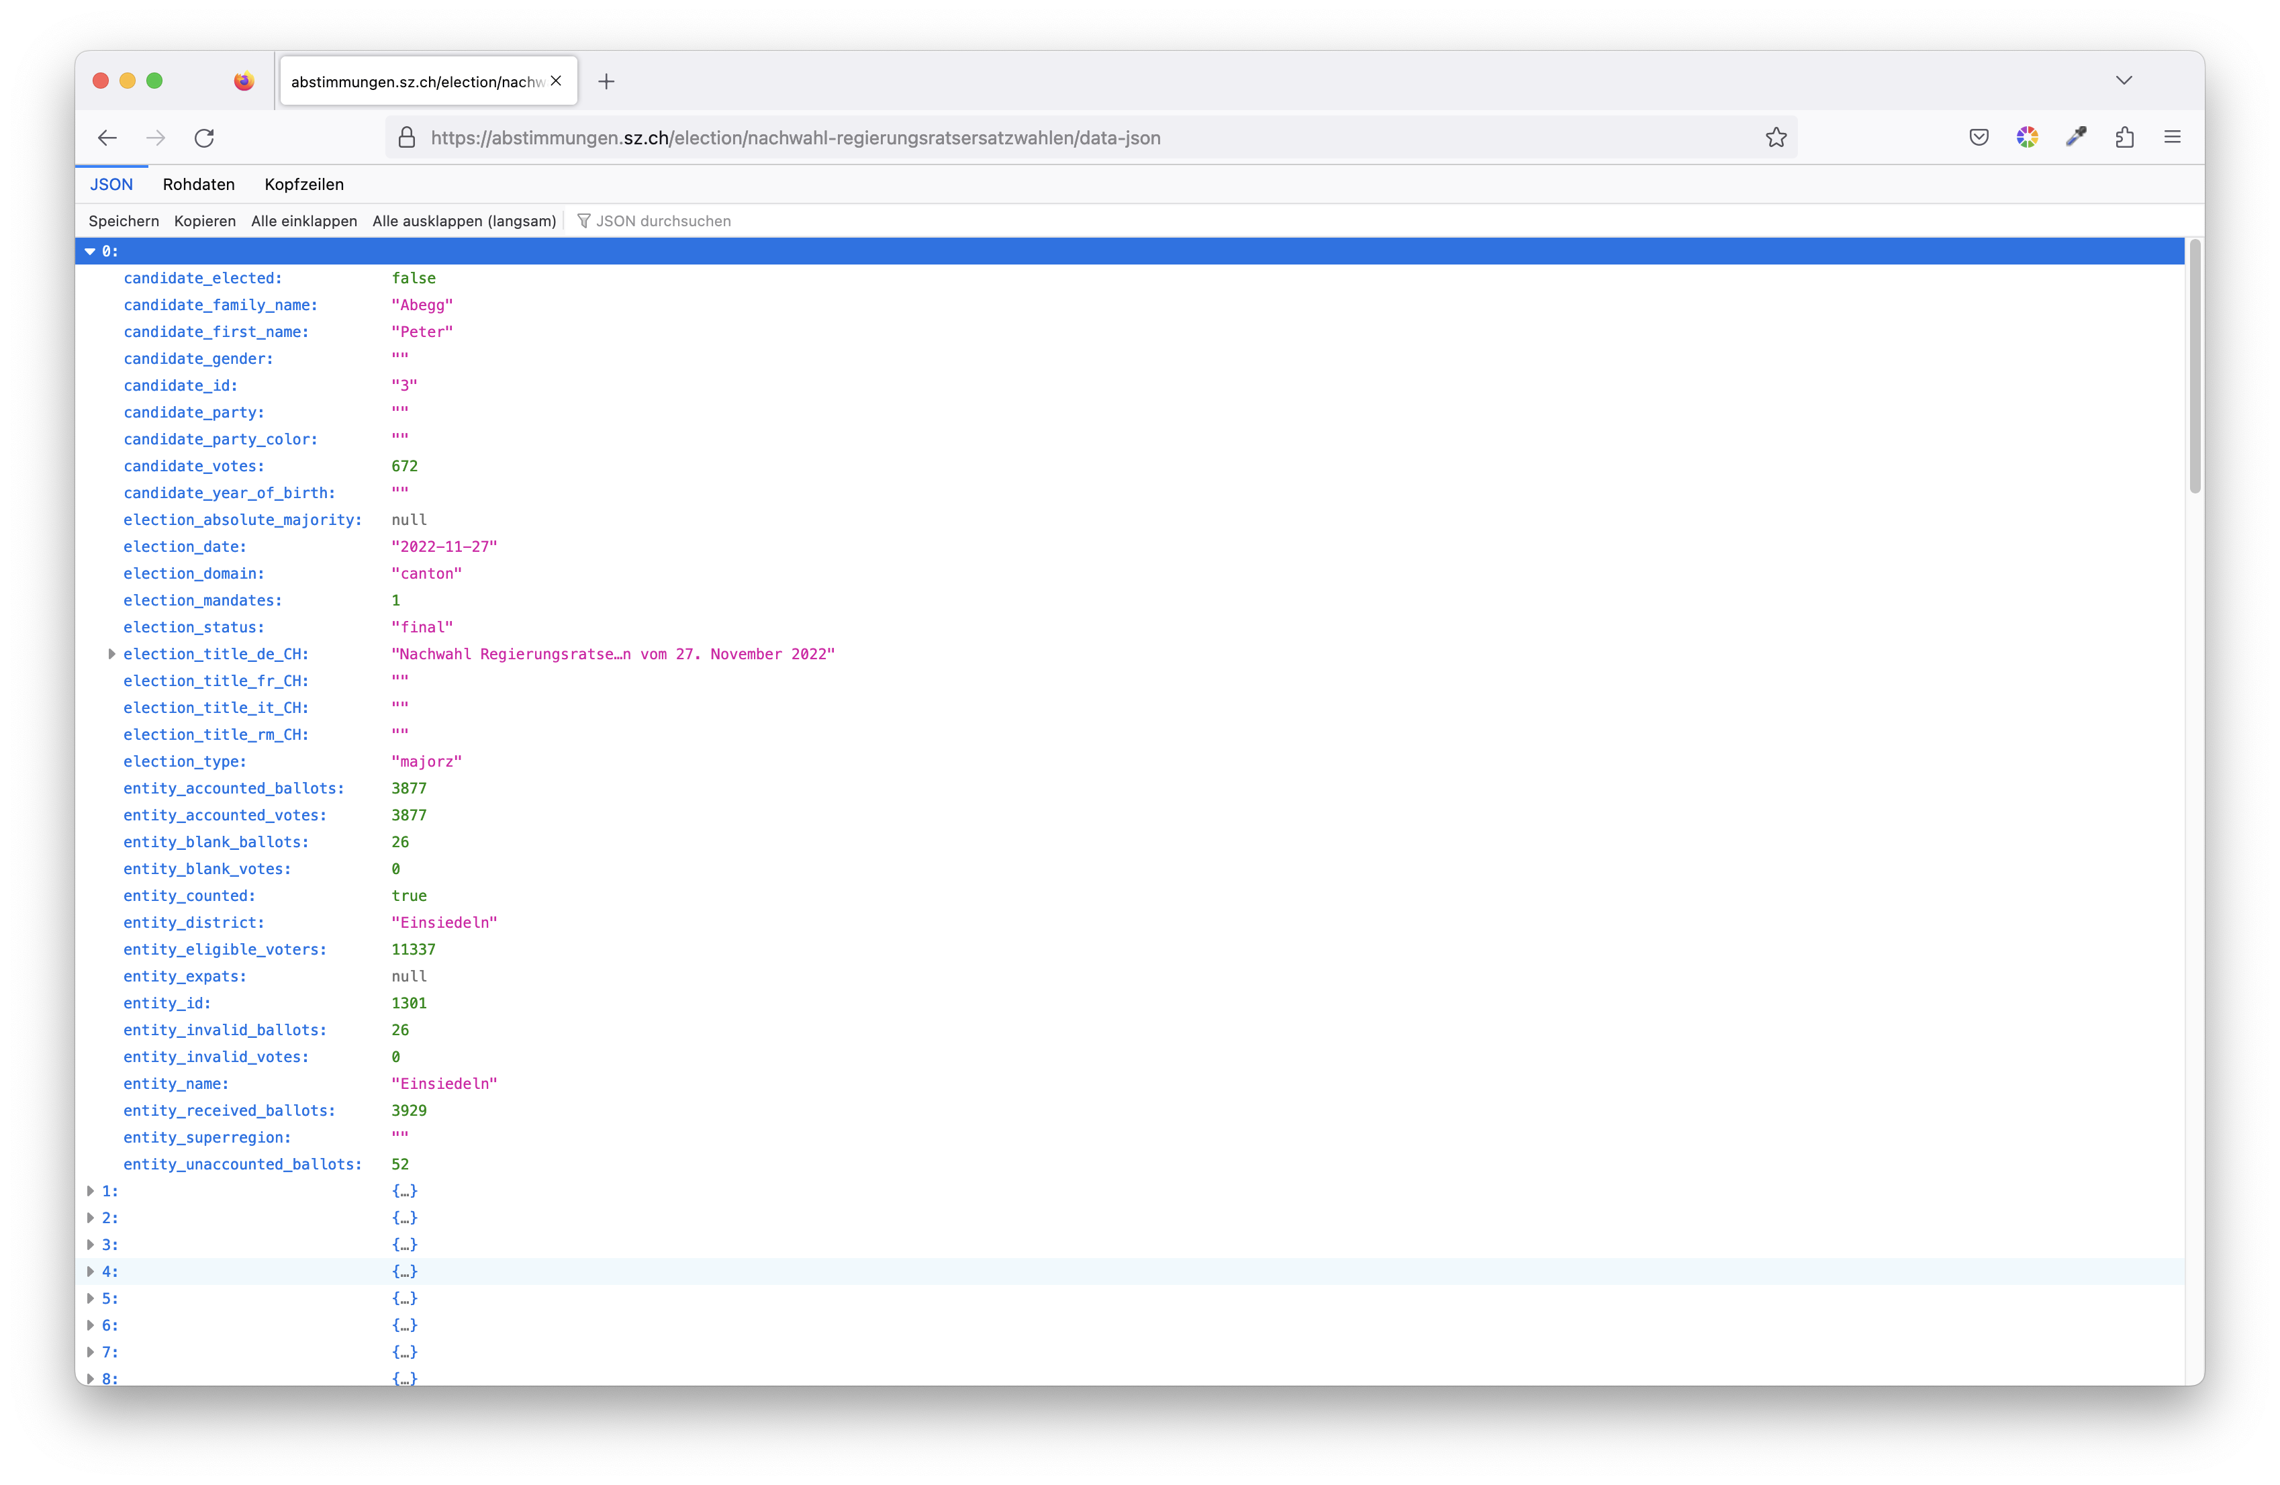Select the entity_superregion row
Viewport: 2280px width, 1485px height.
click(x=1129, y=1137)
